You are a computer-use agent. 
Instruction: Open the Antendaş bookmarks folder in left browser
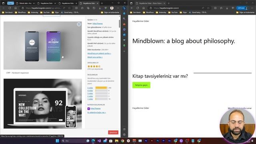(33, 12)
